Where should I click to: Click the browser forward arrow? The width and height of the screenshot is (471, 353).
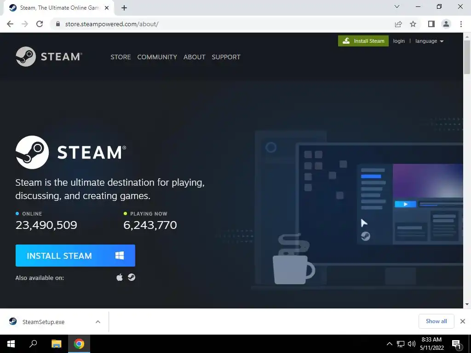25,24
